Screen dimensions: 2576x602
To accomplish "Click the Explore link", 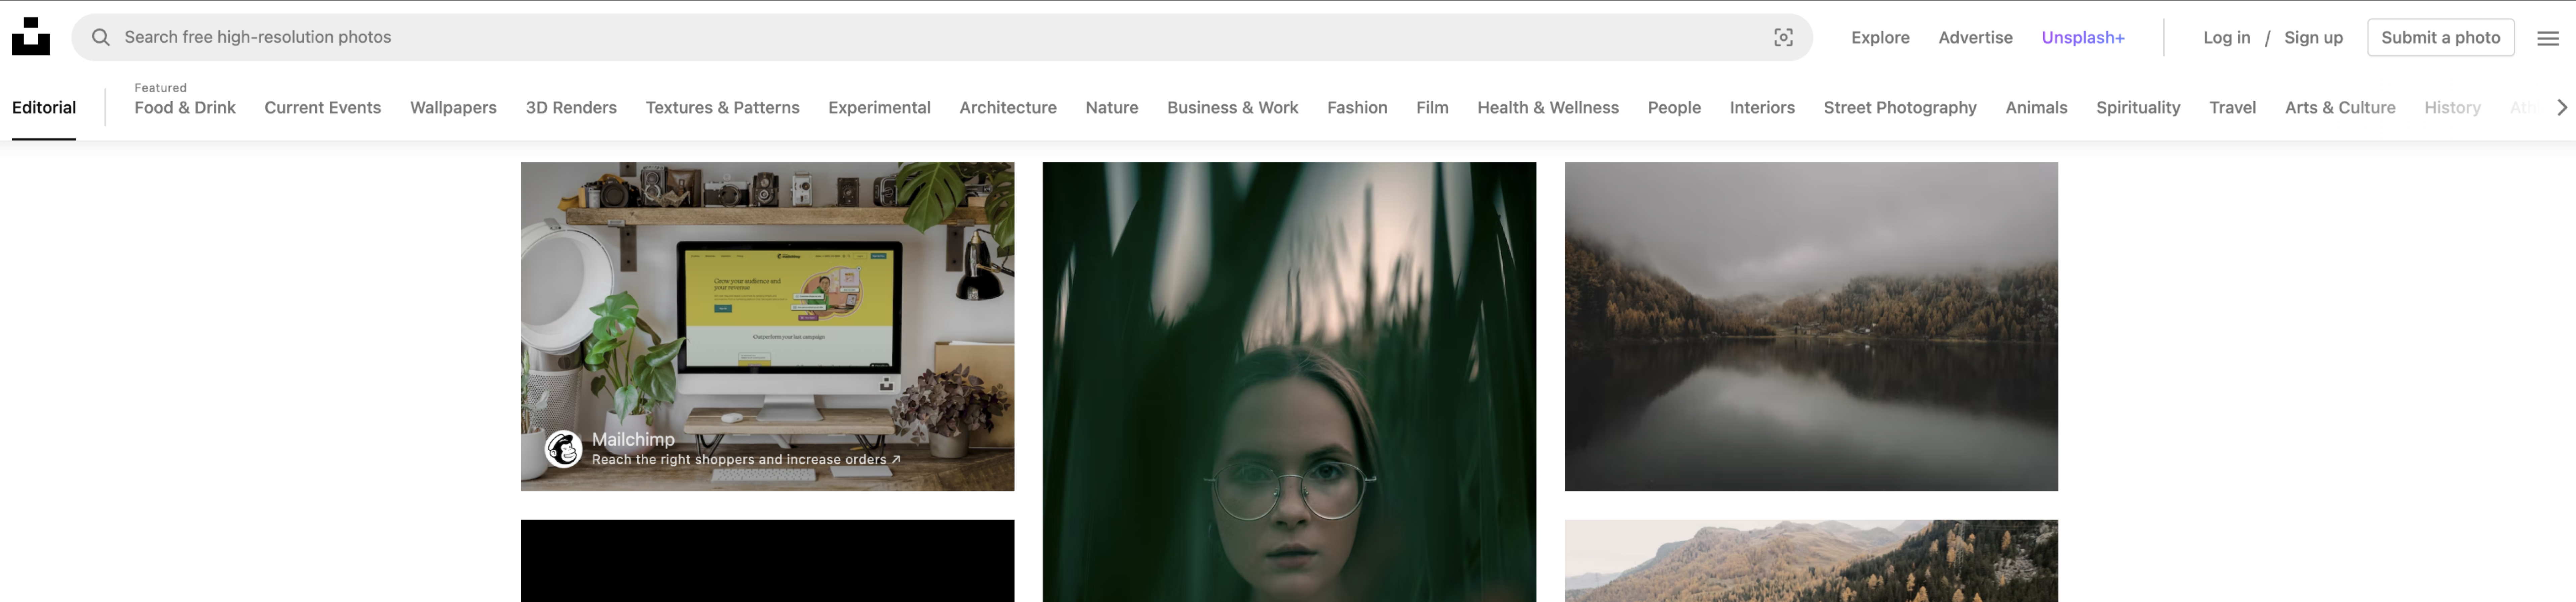I will pyautogui.click(x=1880, y=37).
